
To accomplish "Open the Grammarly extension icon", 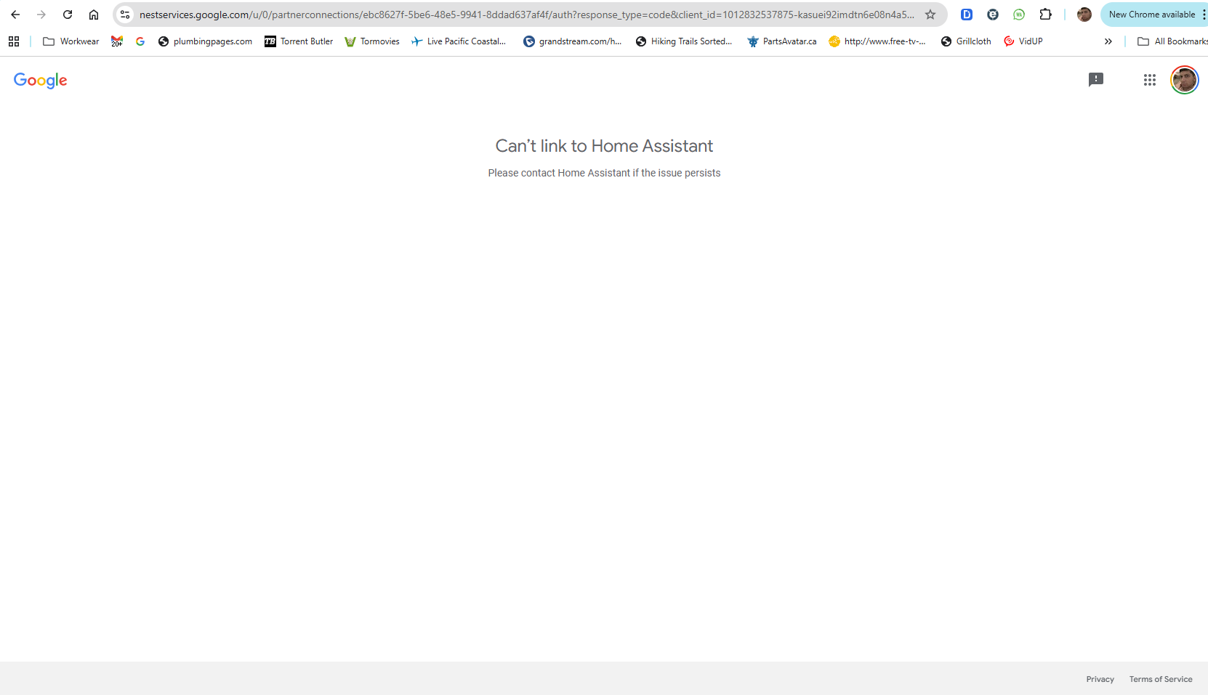I will (x=993, y=15).
